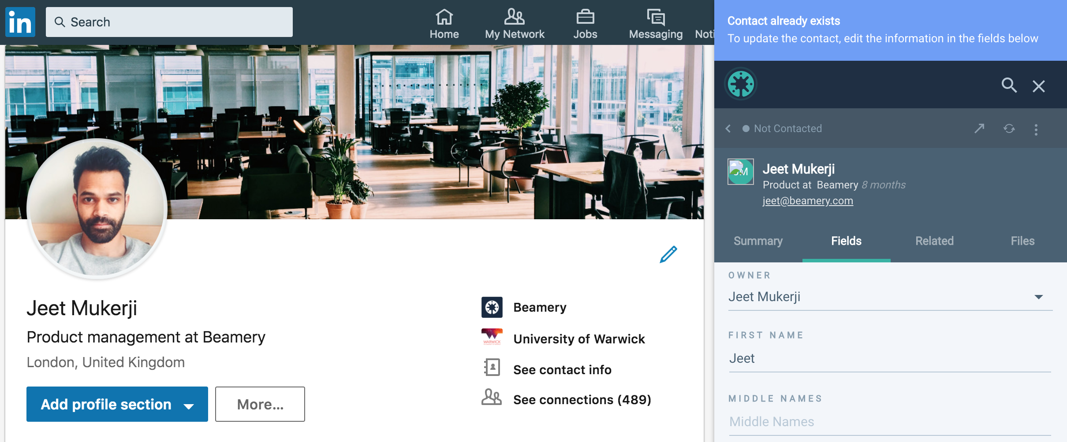Screen dimensions: 1067x442
Task: Click the Beamery company logo on profile
Action: pyautogui.click(x=492, y=307)
